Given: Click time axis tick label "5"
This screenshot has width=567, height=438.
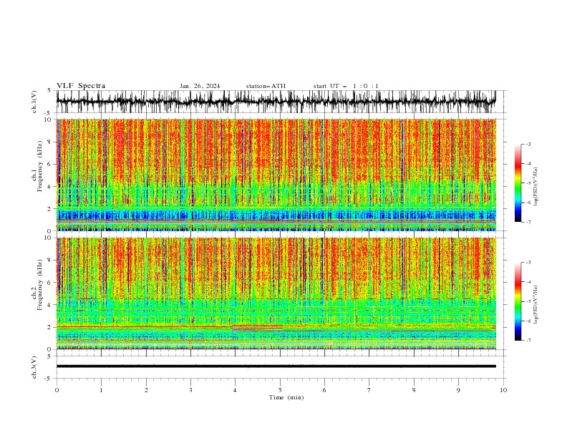Looking at the screenshot, I should [x=280, y=390].
